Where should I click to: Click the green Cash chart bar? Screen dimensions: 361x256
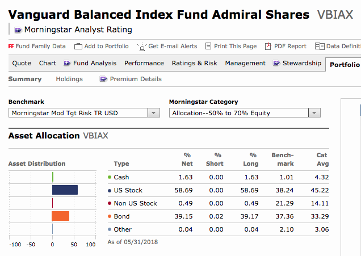[x=53, y=177]
